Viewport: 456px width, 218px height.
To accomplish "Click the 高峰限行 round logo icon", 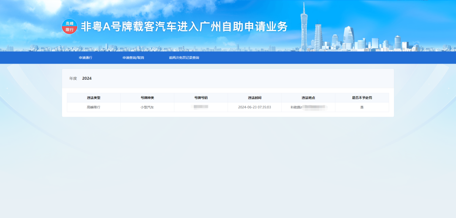I will 69,27.
